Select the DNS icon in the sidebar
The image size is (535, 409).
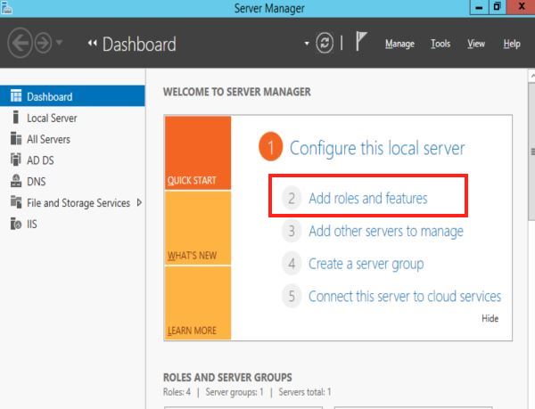[16, 181]
